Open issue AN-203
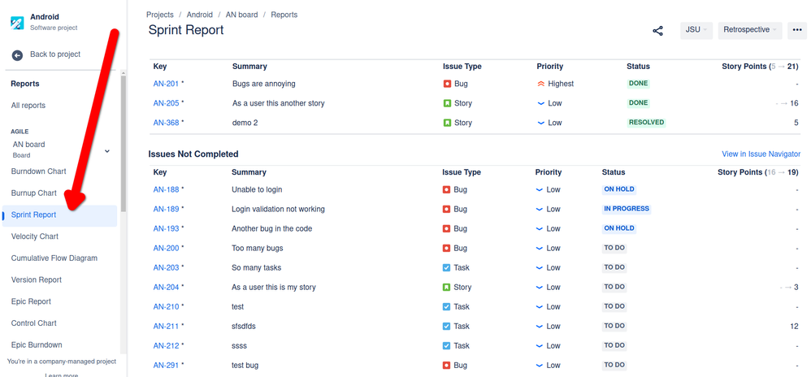 point(166,268)
